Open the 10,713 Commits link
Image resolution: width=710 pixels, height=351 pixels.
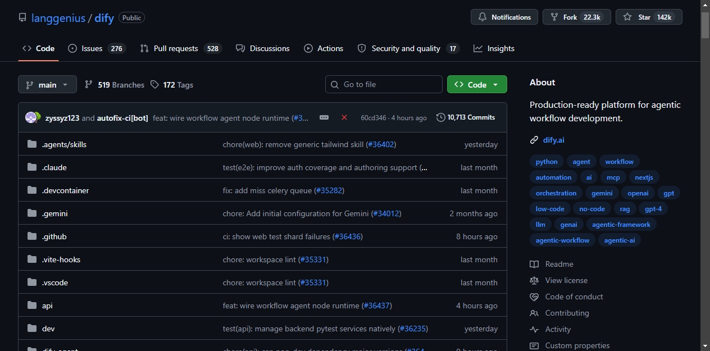click(466, 117)
